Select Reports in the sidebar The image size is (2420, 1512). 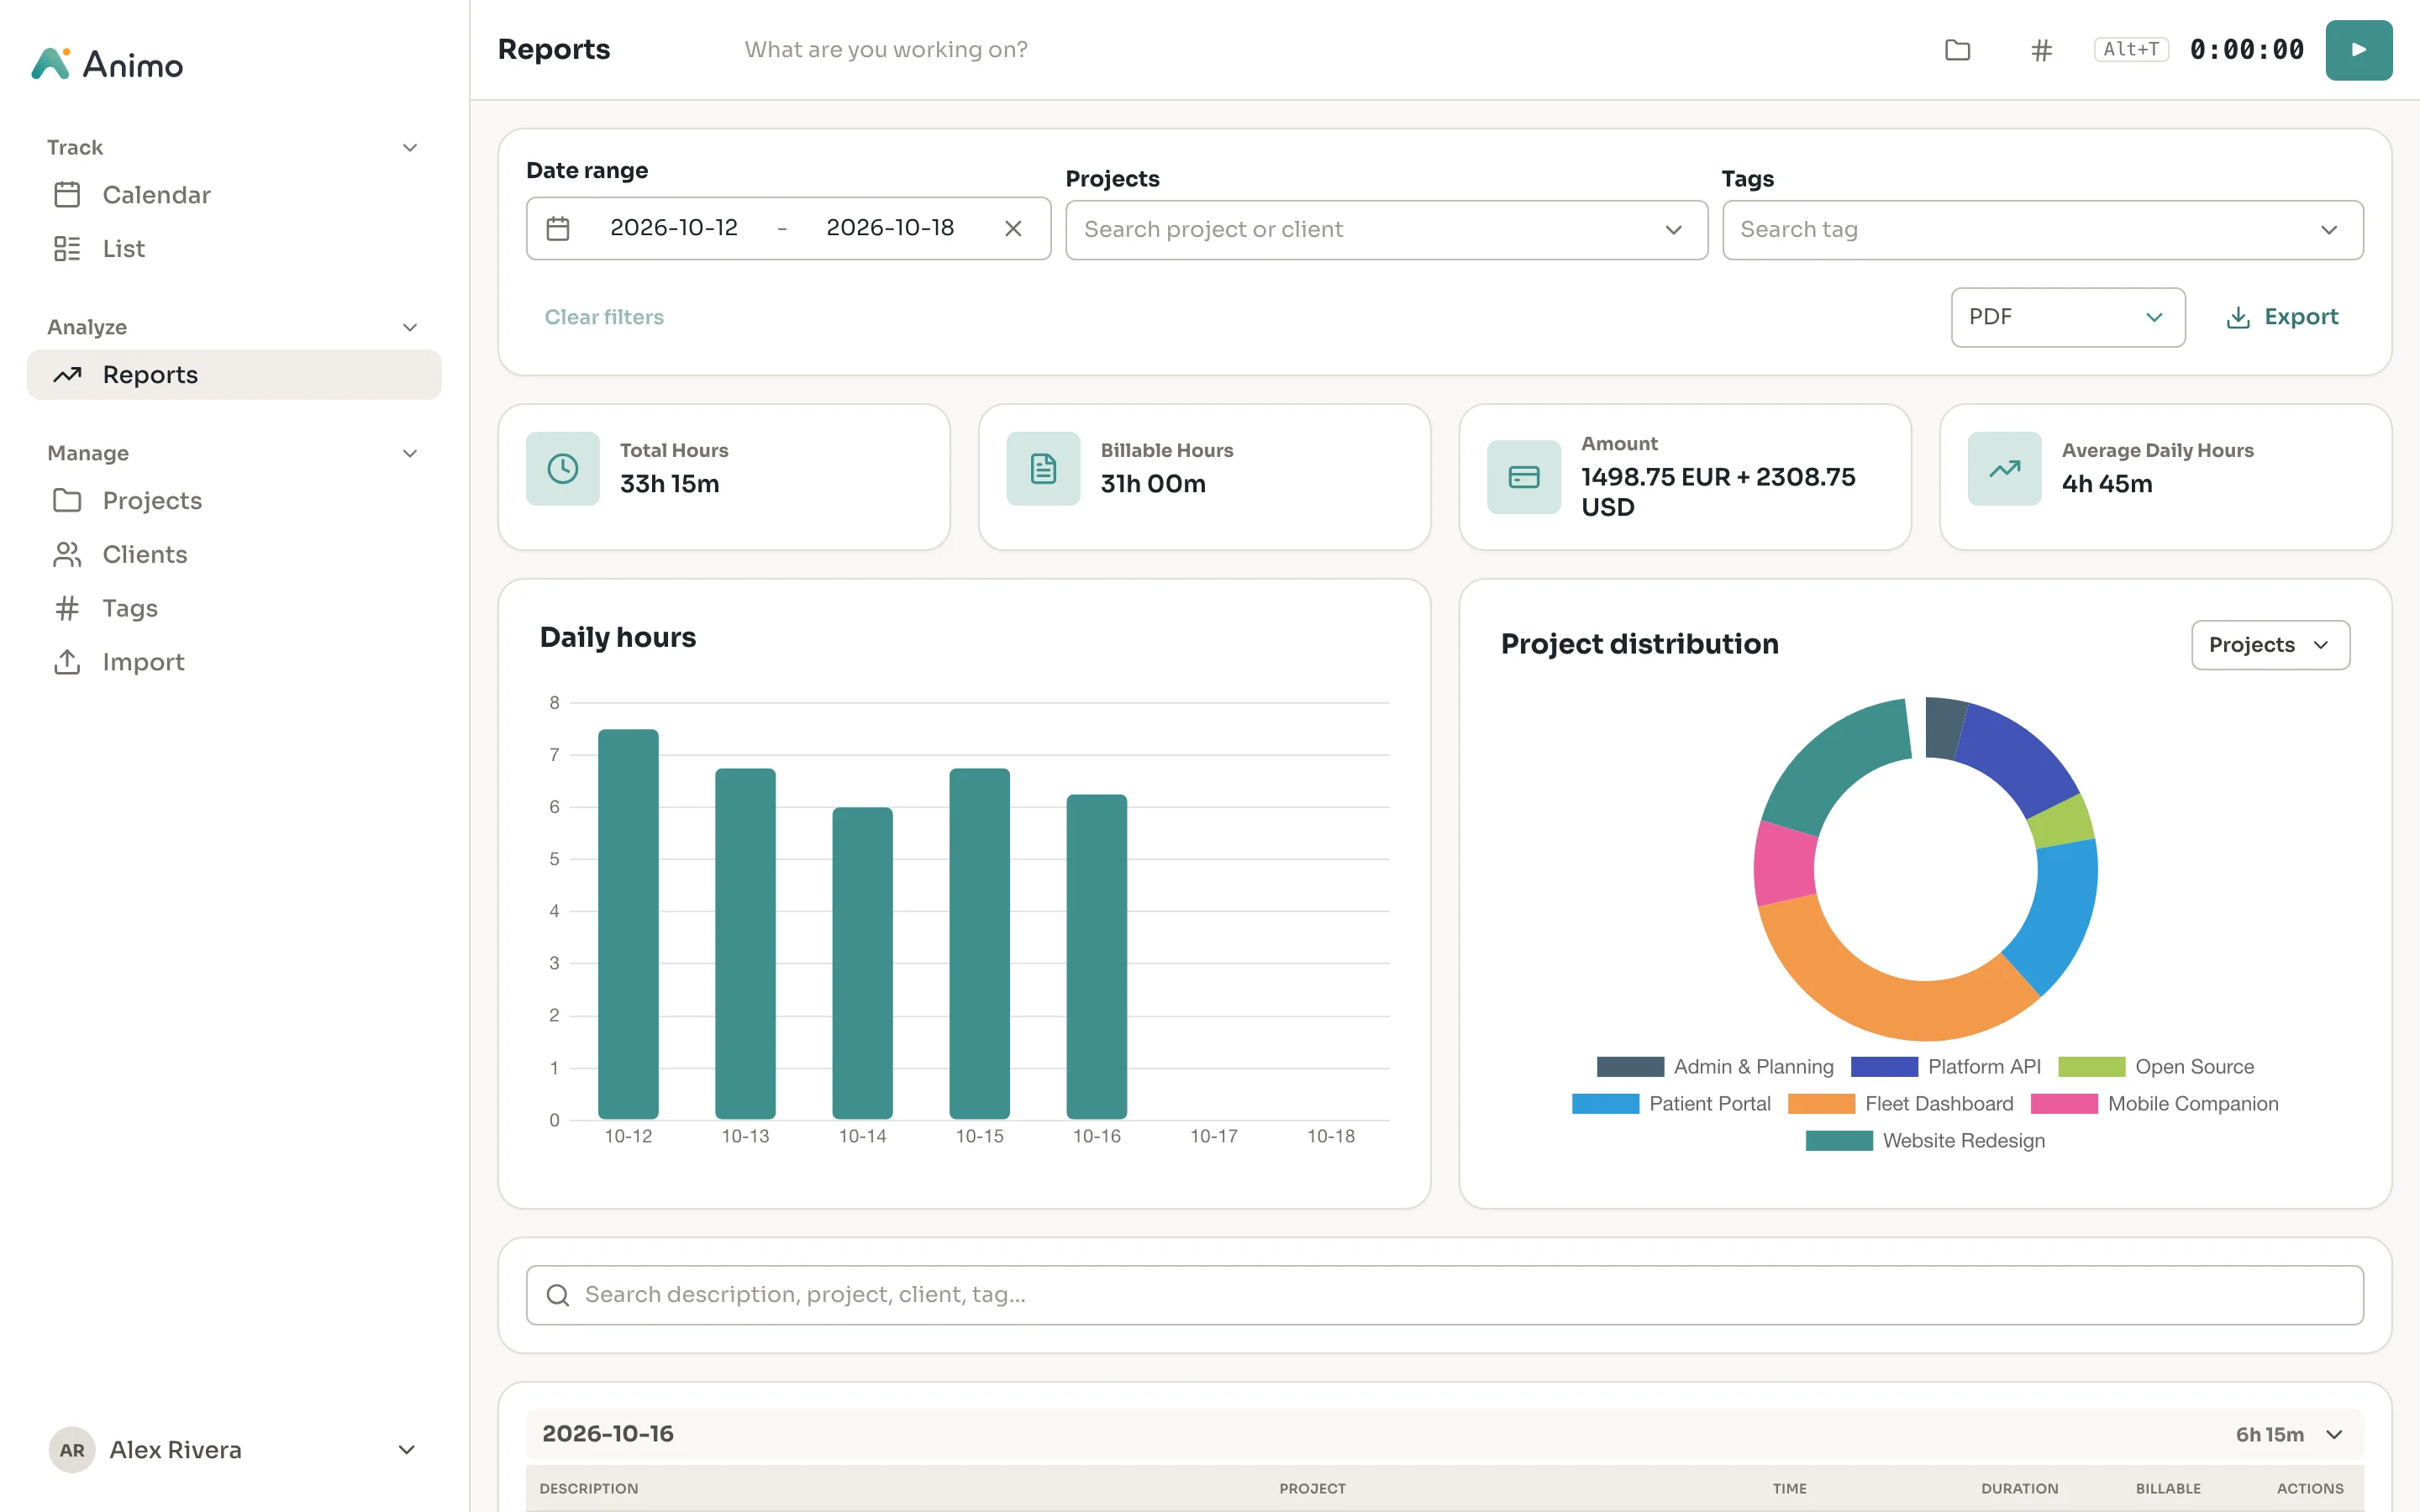pyautogui.click(x=234, y=375)
